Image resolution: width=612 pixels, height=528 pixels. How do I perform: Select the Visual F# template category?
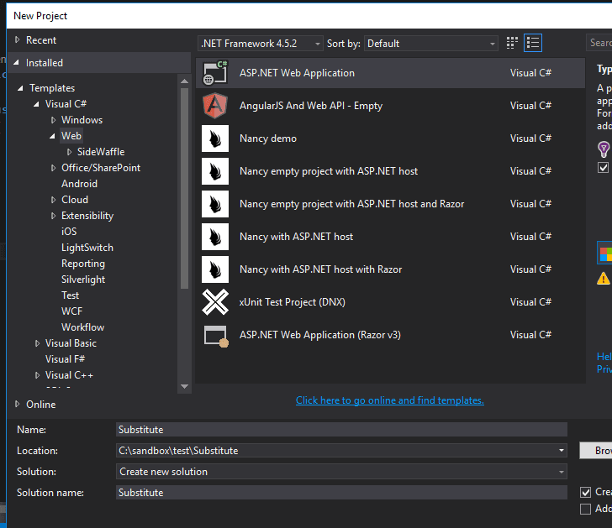(65, 359)
